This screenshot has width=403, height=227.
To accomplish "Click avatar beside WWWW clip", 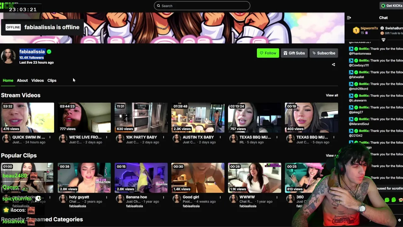I will [x=233, y=199].
